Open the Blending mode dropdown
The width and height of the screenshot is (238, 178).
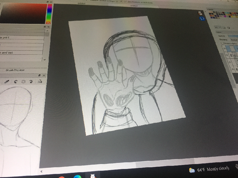click(234, 40)
